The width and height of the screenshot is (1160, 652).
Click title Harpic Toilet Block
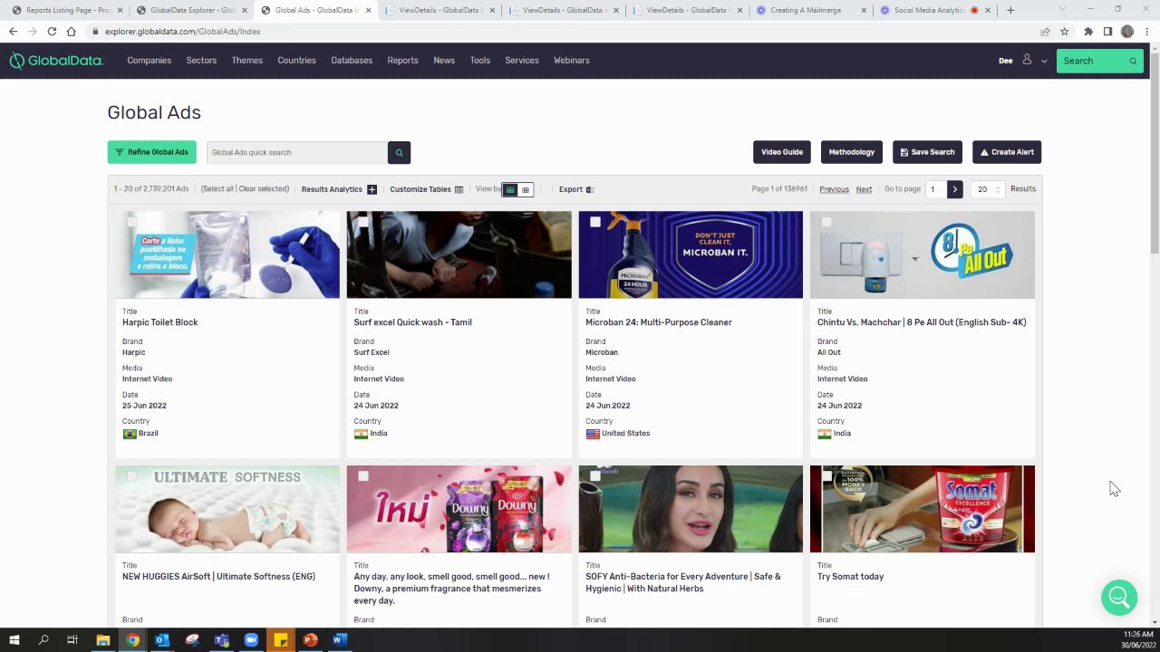click(159, 322)
